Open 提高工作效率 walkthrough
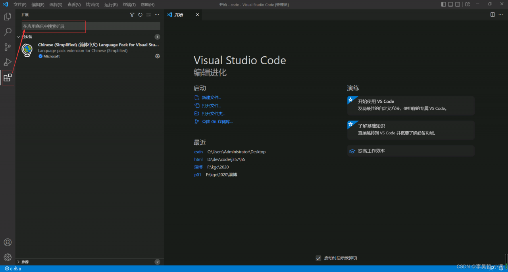 [x=411, y=151]
